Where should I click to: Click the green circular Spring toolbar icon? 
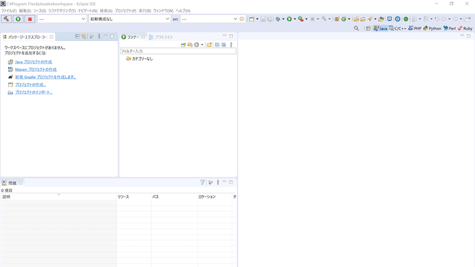point(406,19)
